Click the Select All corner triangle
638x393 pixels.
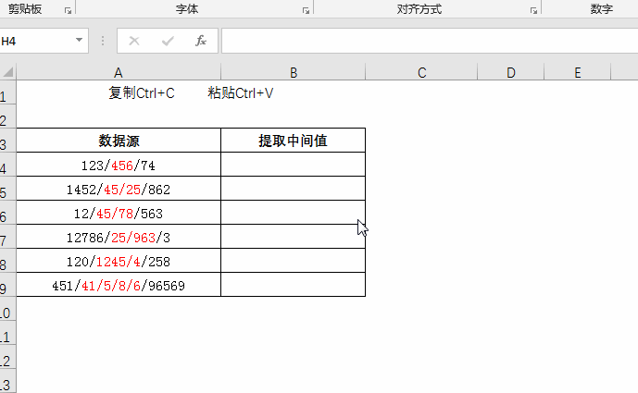(x=8, y=72)
